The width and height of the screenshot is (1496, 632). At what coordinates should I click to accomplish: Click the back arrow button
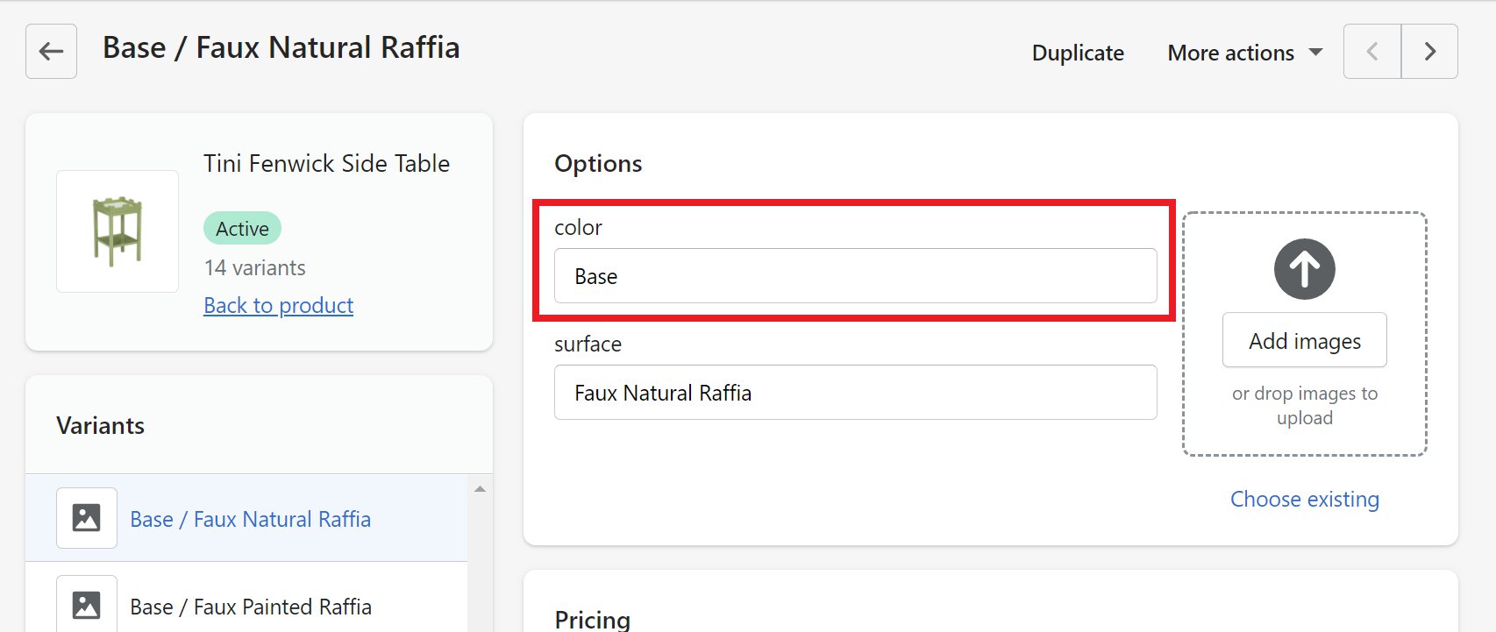pos(51,52)
